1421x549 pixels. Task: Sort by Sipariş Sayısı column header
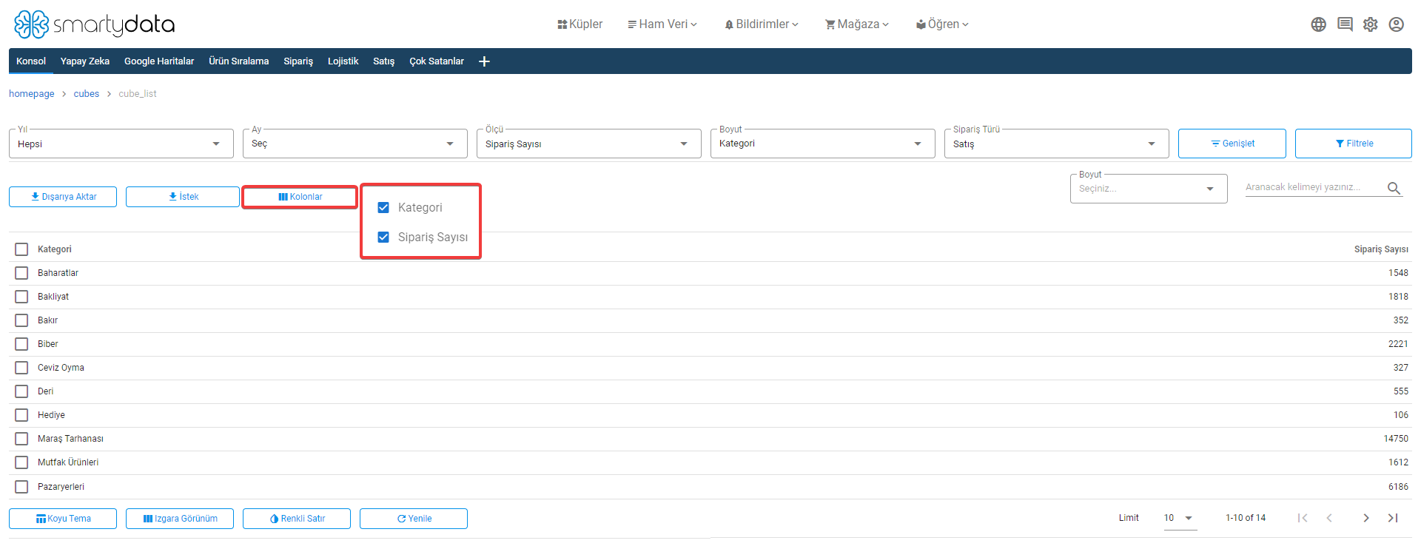pyautogui.click(x=1381, y=249)
